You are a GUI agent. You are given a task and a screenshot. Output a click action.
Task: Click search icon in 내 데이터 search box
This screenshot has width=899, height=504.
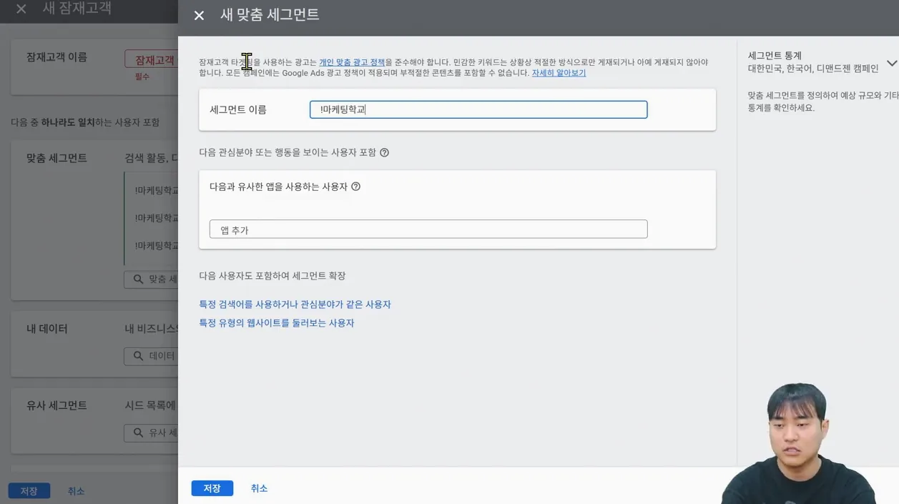coord(138,356)
